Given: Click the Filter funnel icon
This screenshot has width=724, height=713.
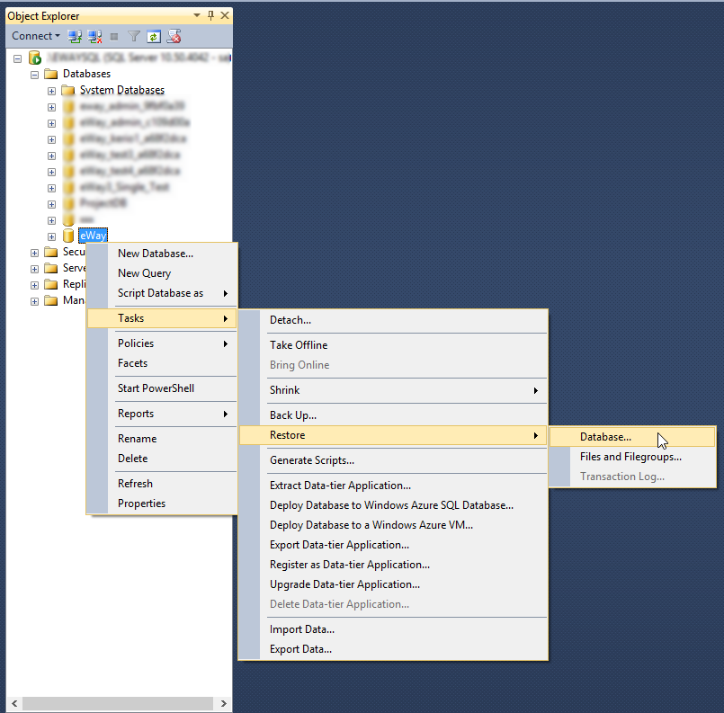Looking at the screenshot, I should (x=134, y=36).
